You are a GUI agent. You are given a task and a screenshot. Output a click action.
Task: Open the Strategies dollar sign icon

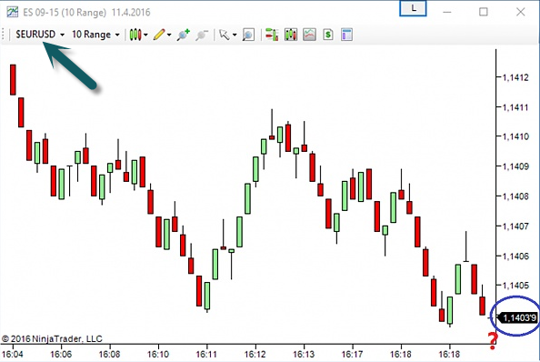click(328, 35)
